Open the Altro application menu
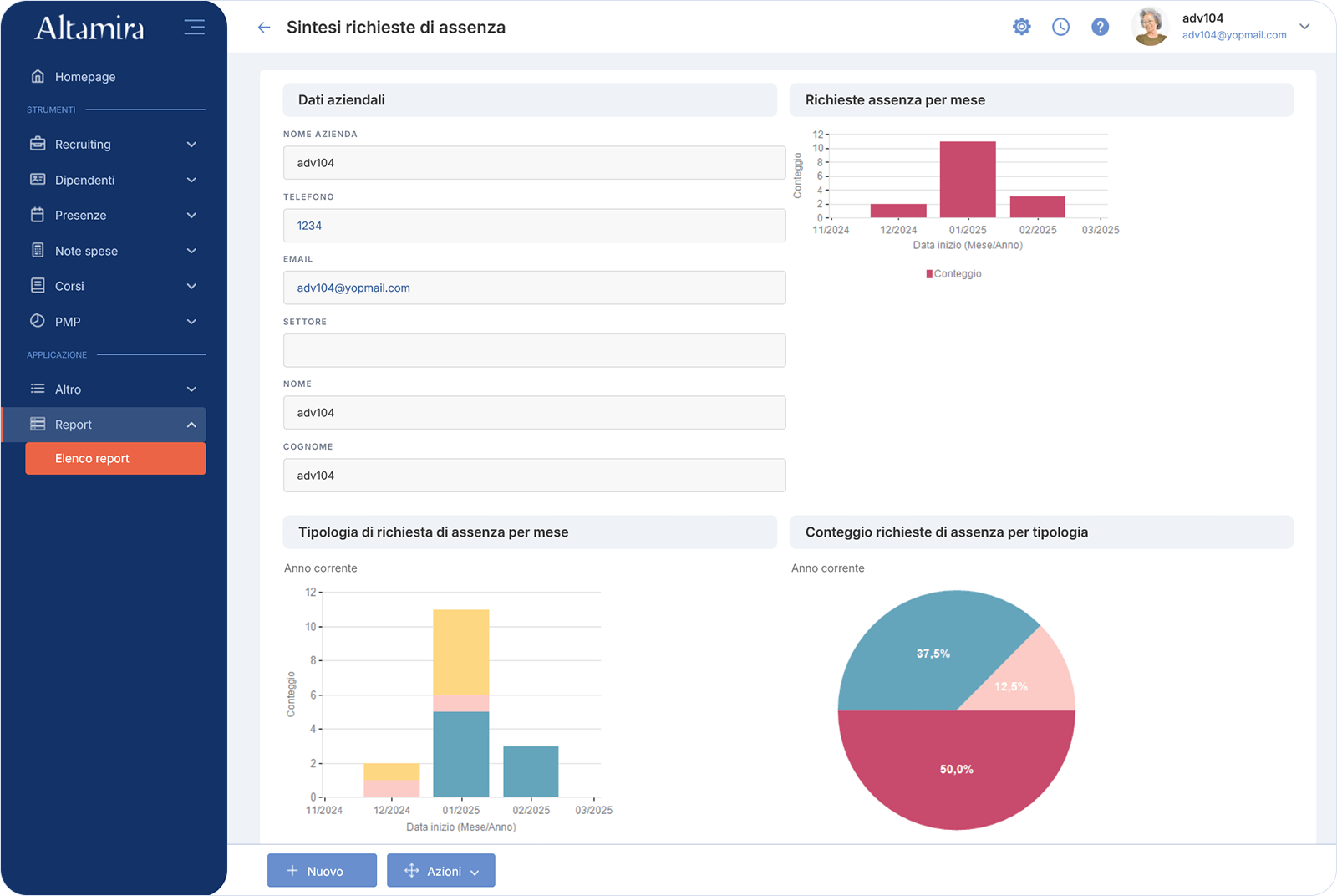The image size is (1337, 896). [x=69, y=389]
